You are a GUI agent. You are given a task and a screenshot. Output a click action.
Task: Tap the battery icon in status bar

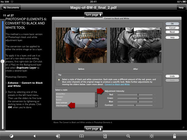(184, 2)
